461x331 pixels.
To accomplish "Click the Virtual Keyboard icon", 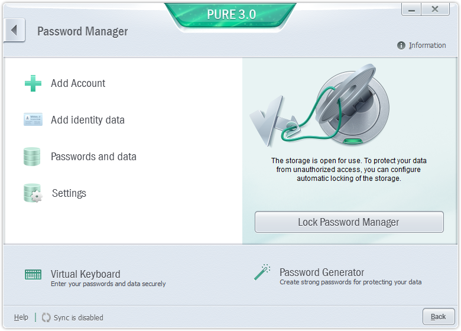I will click(33, 275).
